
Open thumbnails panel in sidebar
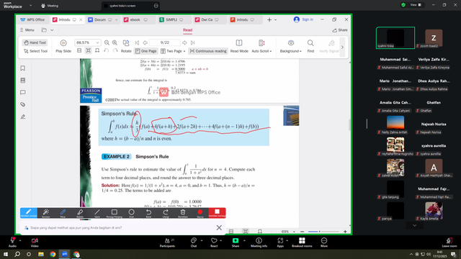tap(22, 81)
